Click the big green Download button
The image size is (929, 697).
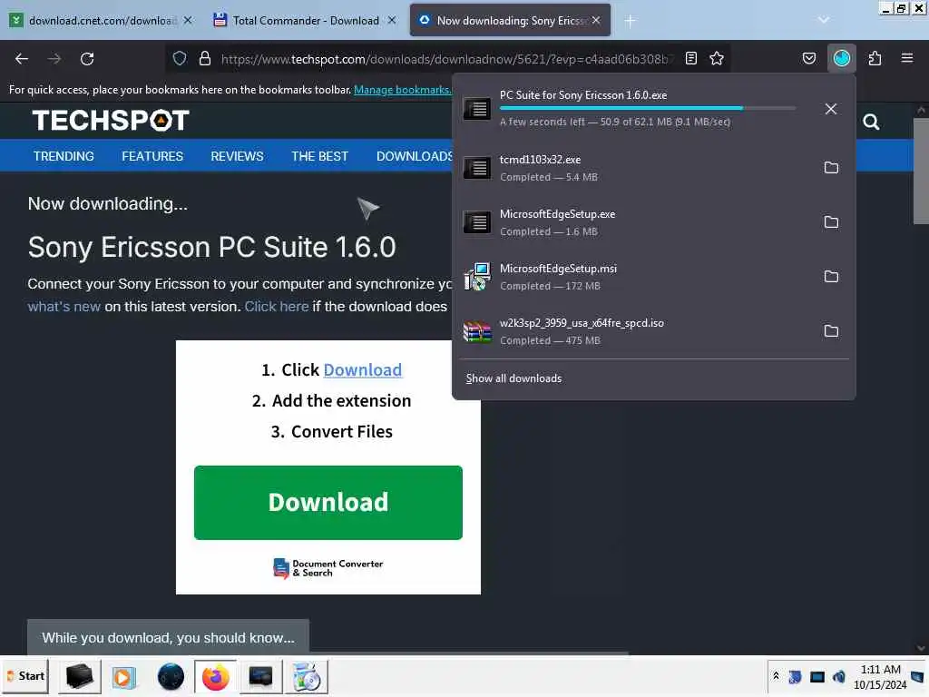coord(328,503)
